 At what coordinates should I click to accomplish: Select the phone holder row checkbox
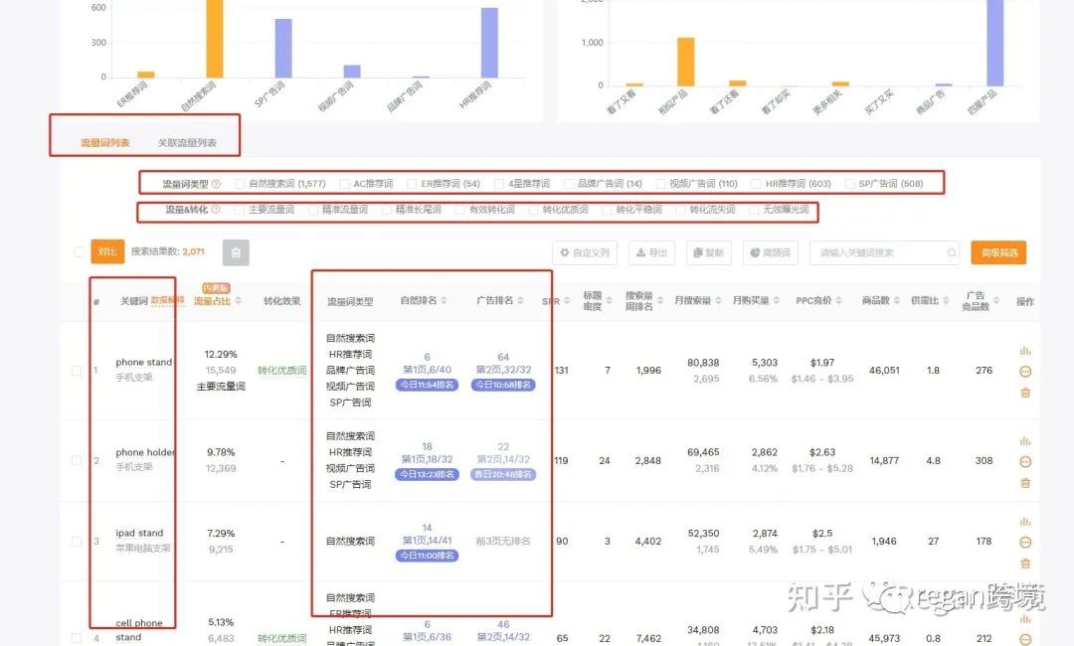point(77,460)
